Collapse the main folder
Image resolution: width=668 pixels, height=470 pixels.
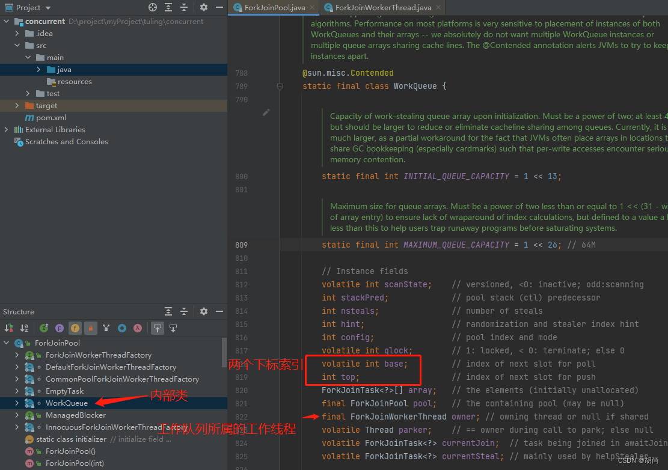(28, 57)
